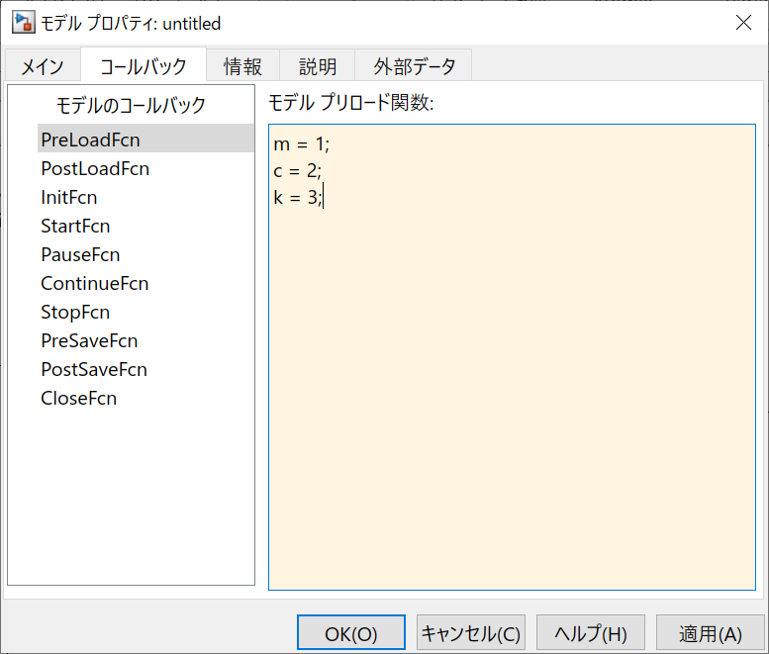Viewport: 769px width, 654px height.
Task: Open the 外部データ tab
Action: point(415,66)
